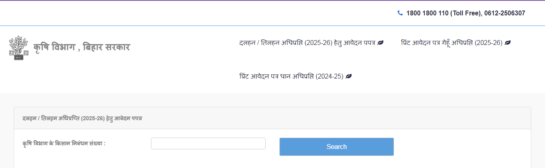
Task: Click the कृषि विभाग , बिहार सरकार site title
Action: click(81, 47)
